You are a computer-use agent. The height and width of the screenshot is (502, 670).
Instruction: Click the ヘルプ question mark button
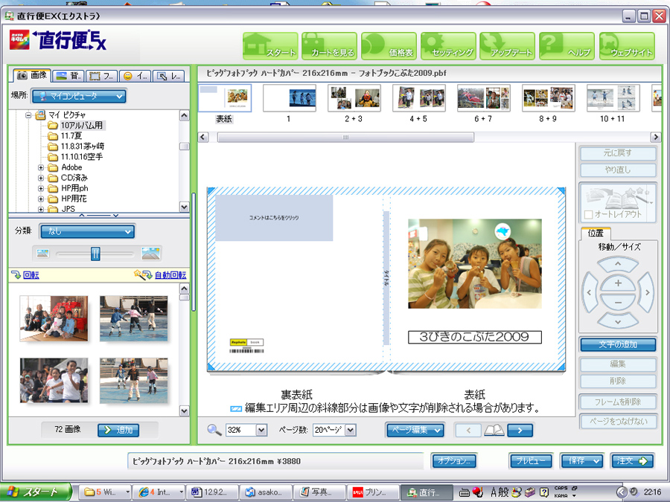(x=567, y=46)
